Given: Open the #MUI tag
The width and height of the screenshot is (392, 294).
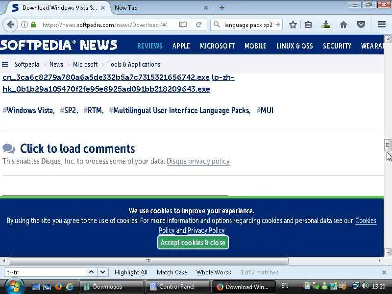Looking at the screenshot, I should pos(265,111).
